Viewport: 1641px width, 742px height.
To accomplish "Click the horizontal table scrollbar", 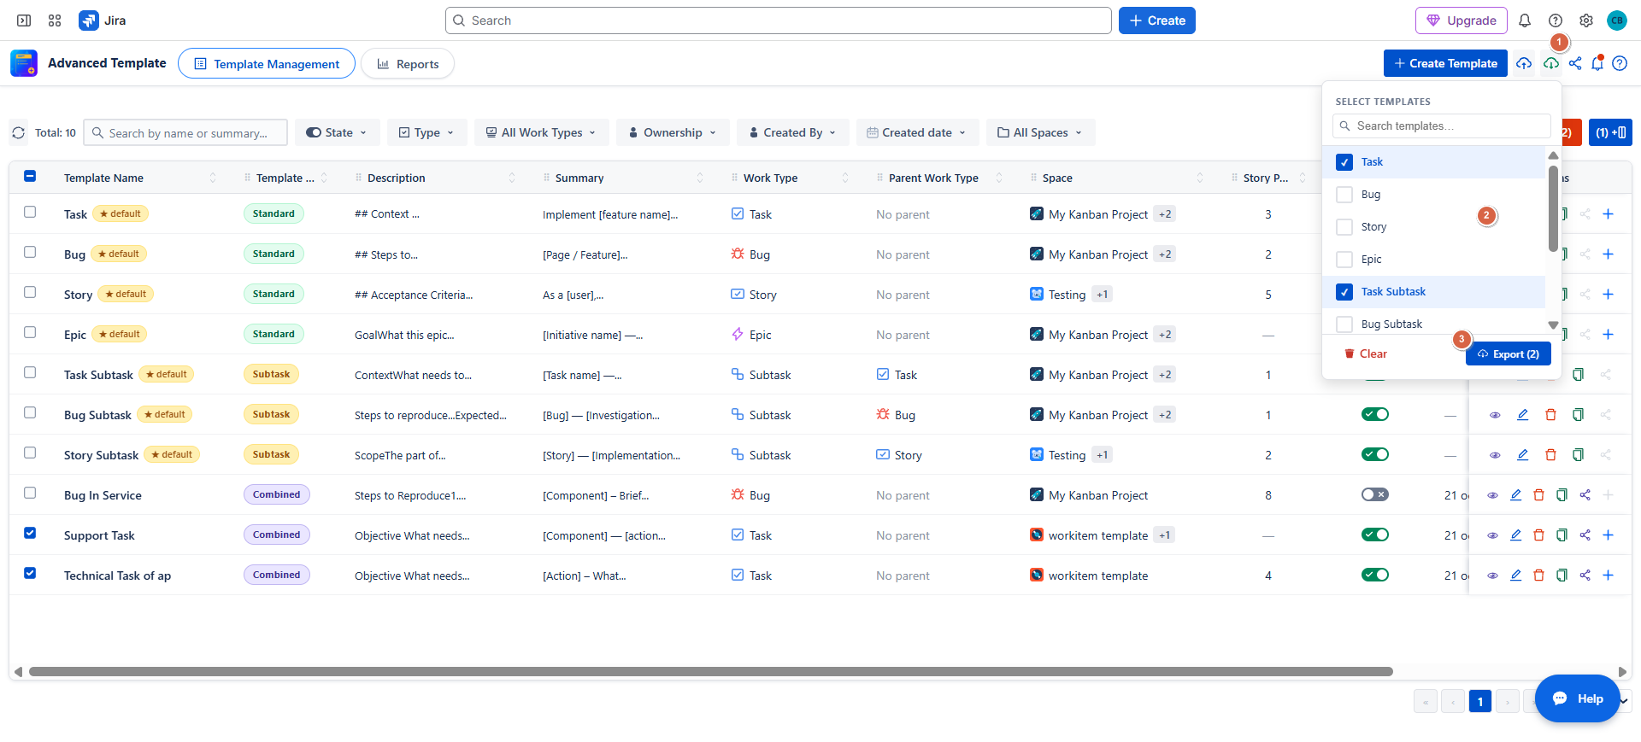I will click(711, 672).
